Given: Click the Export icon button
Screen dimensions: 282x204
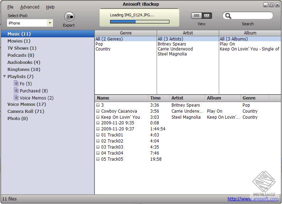Looking at the screenshot, I should pos(69,17).
